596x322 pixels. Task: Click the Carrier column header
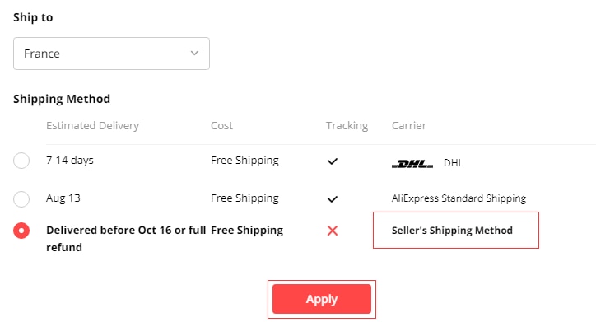tap(409, 126)
